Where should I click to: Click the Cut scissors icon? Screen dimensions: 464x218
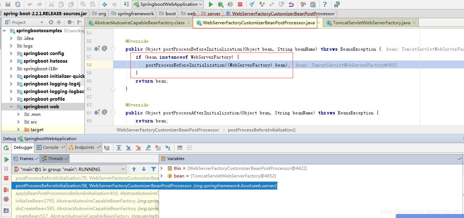[51, 4]
